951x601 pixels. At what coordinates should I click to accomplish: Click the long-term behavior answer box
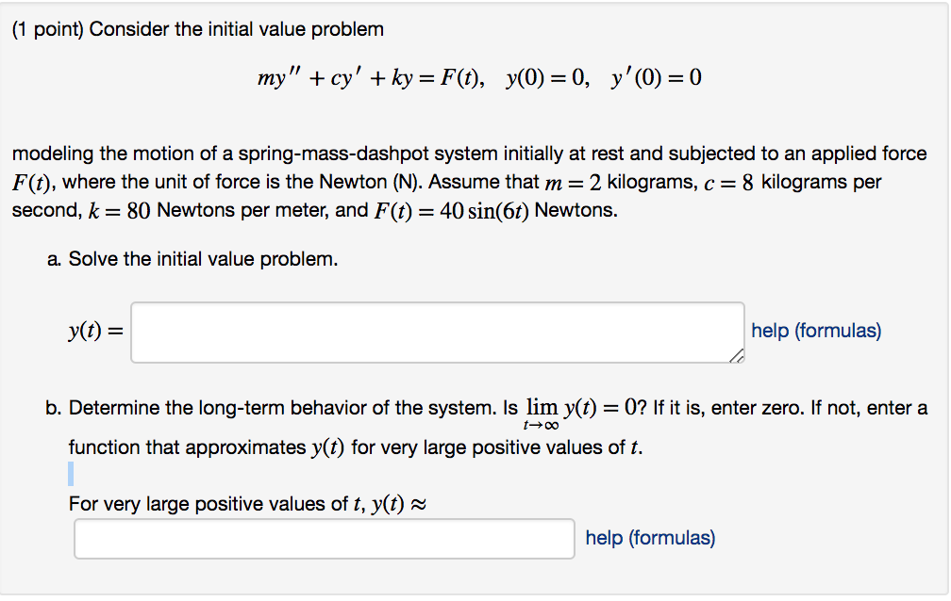coord(323,538)
